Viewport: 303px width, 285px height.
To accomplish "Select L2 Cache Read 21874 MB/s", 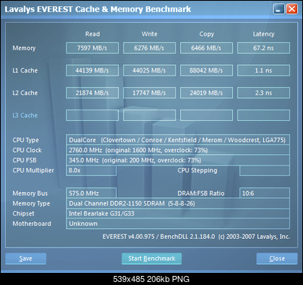I will click(x=93, y=93).
